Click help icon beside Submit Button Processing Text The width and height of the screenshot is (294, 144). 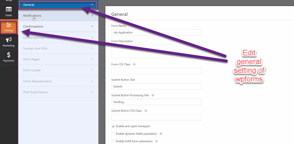153,95
